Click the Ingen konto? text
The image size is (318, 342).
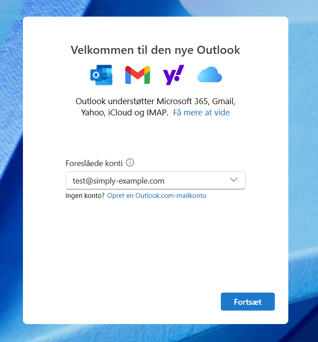pos(85,196)
